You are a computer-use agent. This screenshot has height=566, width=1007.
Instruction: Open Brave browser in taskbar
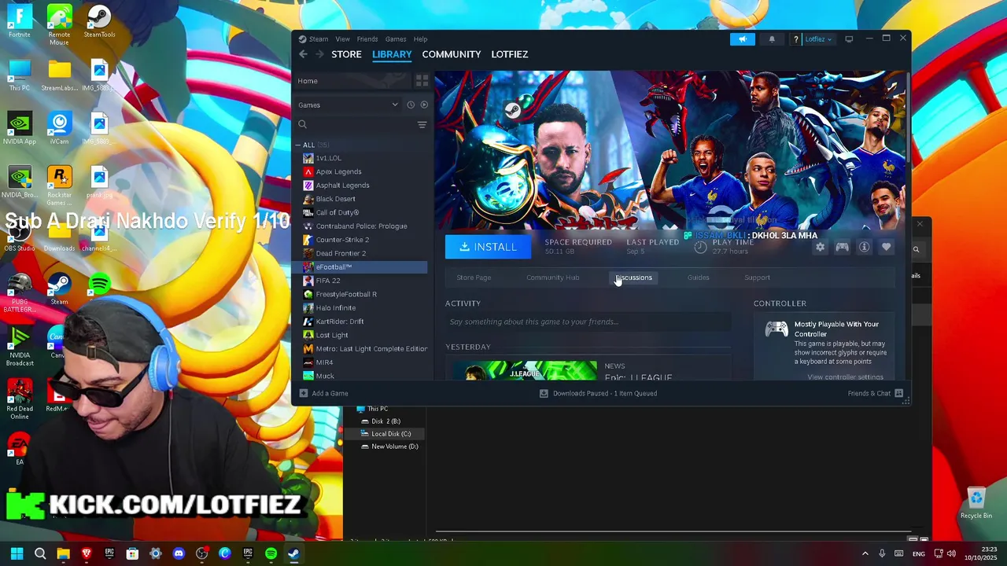click(87, 553)
